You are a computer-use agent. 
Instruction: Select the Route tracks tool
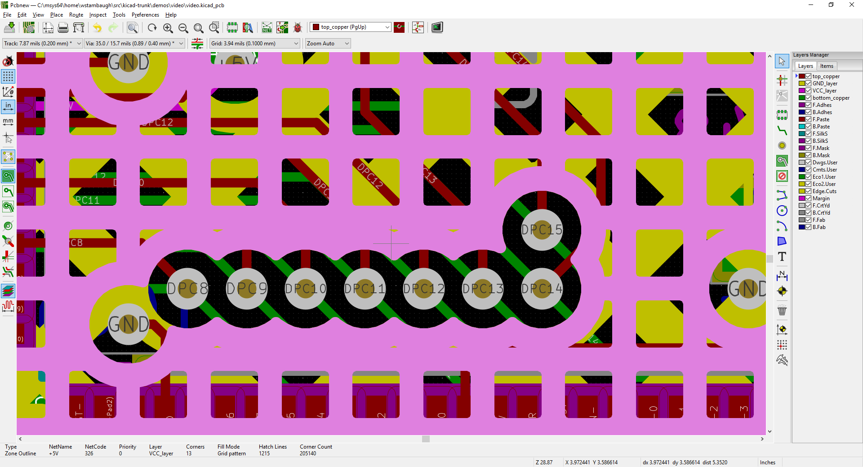coord(782,131)
